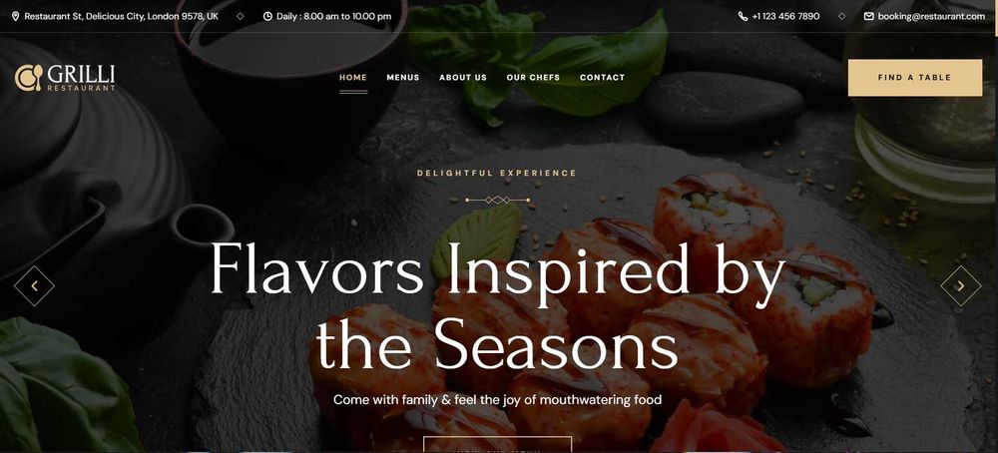Click the Grilli Restaurant logo
Image resolution: width=998 pixels, height=453 pixels.
point(65,78)
